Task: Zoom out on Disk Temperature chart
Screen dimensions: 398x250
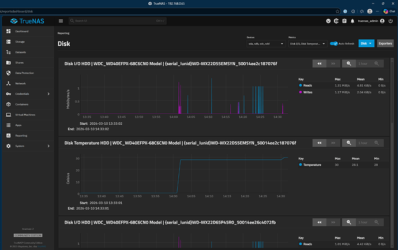Action: (x=349, y=143)
